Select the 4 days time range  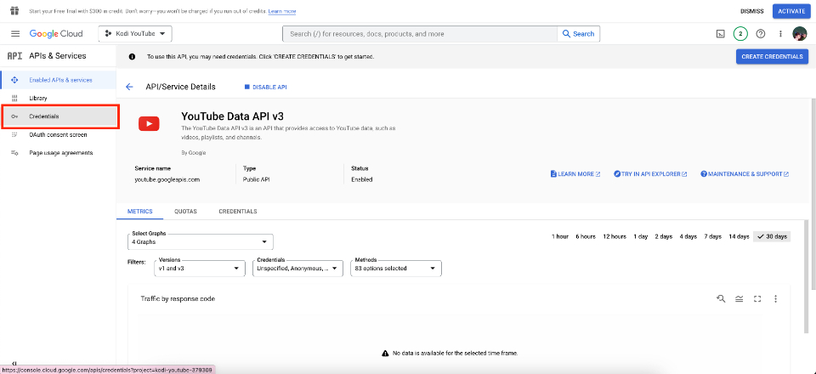tap(688, 236)
